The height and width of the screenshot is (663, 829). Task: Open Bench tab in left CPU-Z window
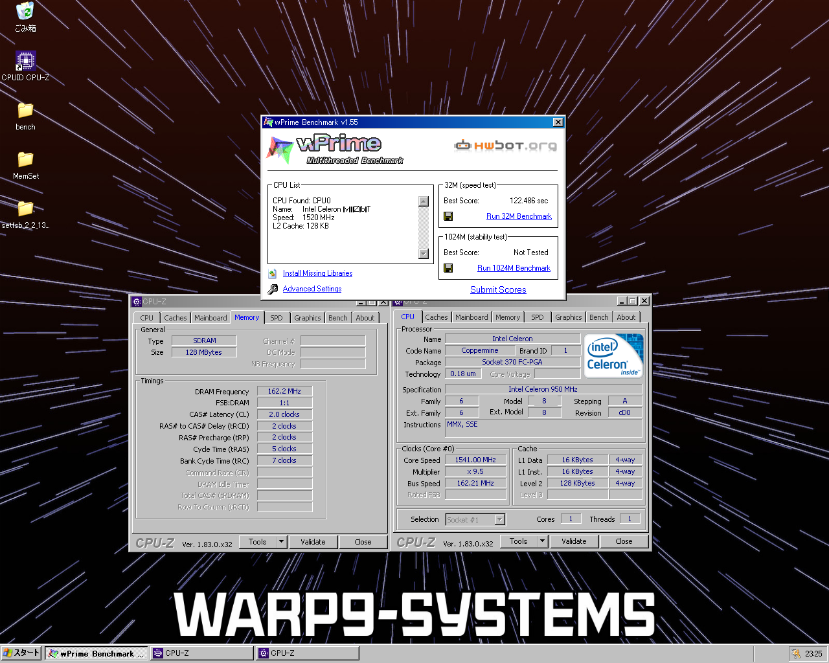(x=337, y=318)
